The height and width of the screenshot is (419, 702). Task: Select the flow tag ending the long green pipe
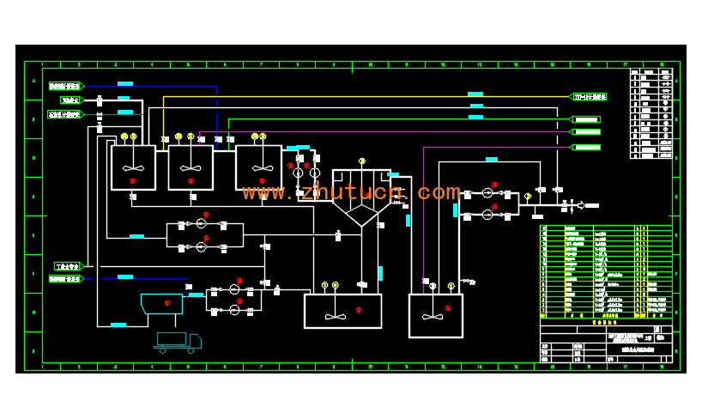(x=584, y=119)
